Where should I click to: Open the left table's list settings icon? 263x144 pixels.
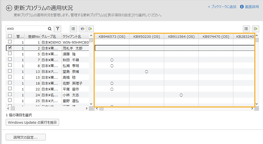(73, 29)
